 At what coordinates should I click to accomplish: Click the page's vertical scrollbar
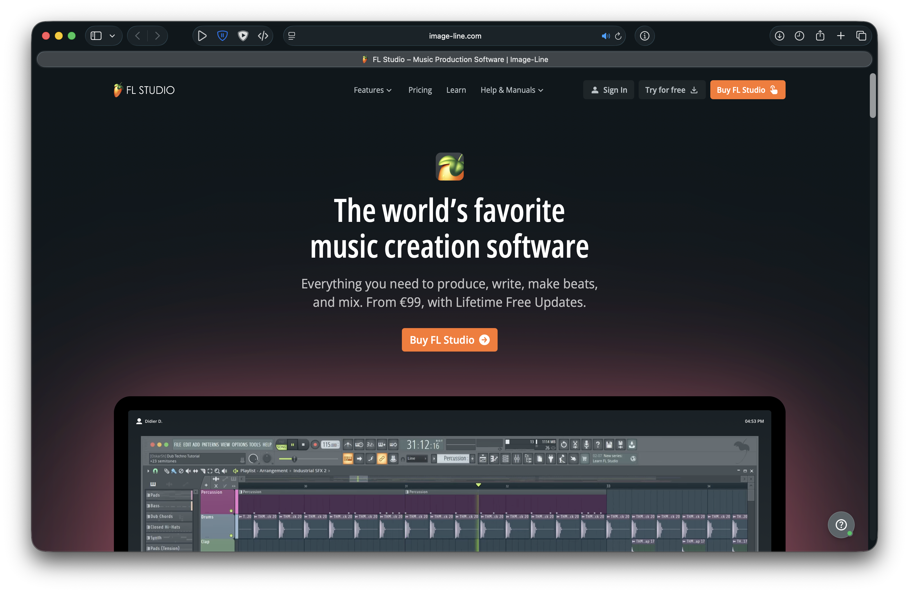tap(872, 96)
